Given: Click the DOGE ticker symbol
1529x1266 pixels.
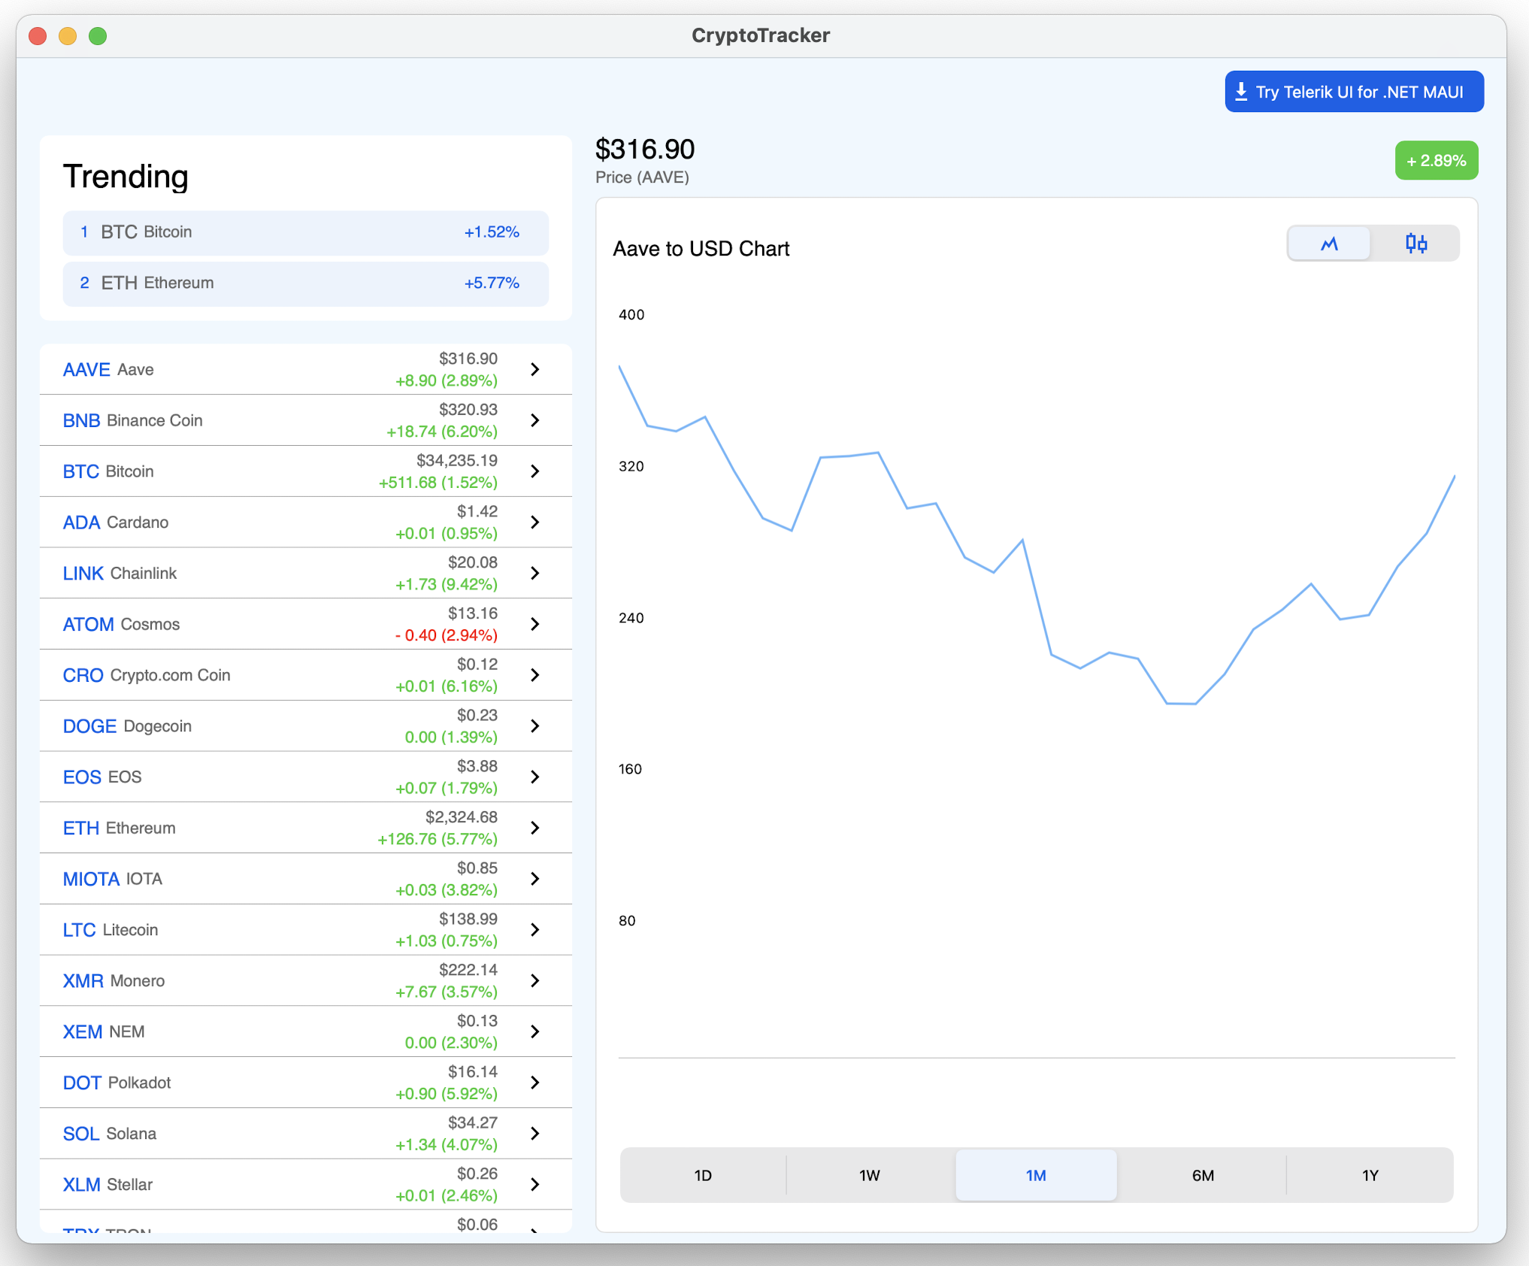Looking at the screenshot, I should pos(89,726).
